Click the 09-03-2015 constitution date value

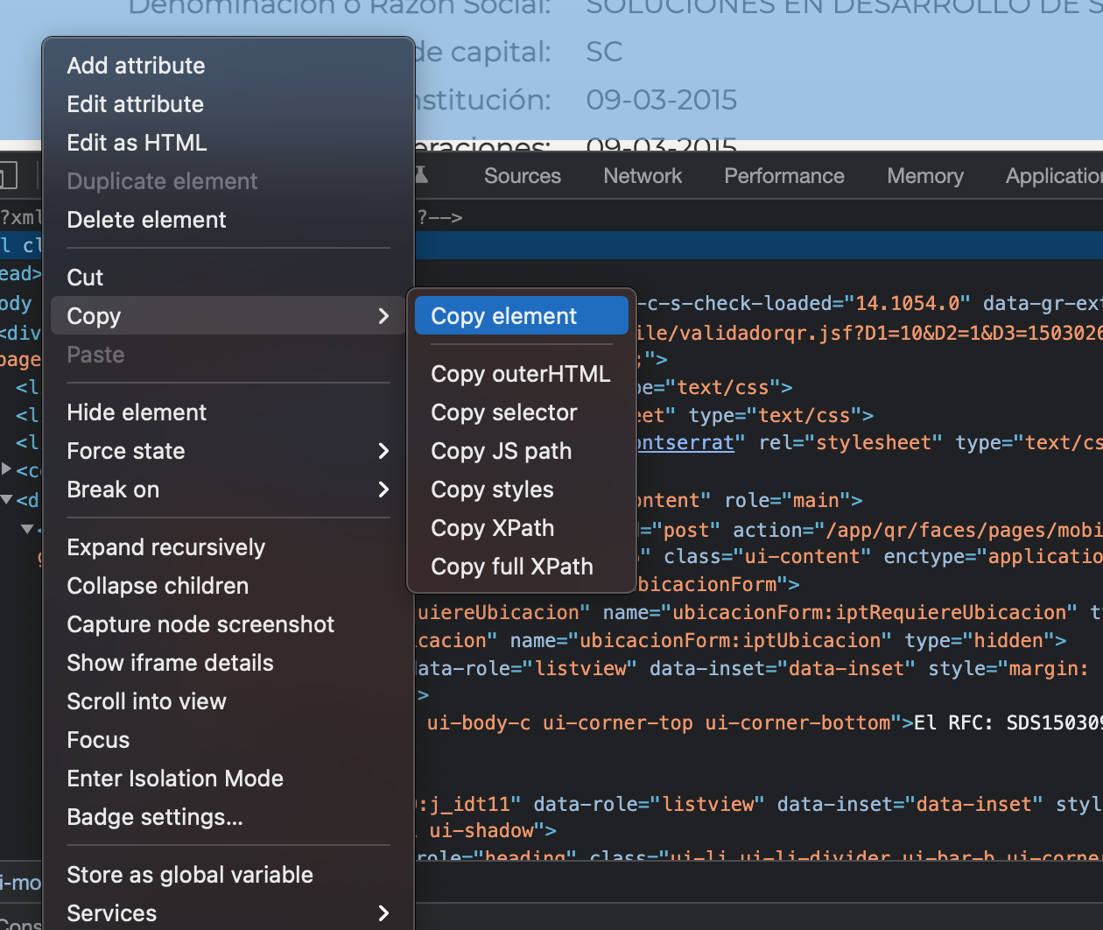(x=662, y=100)
